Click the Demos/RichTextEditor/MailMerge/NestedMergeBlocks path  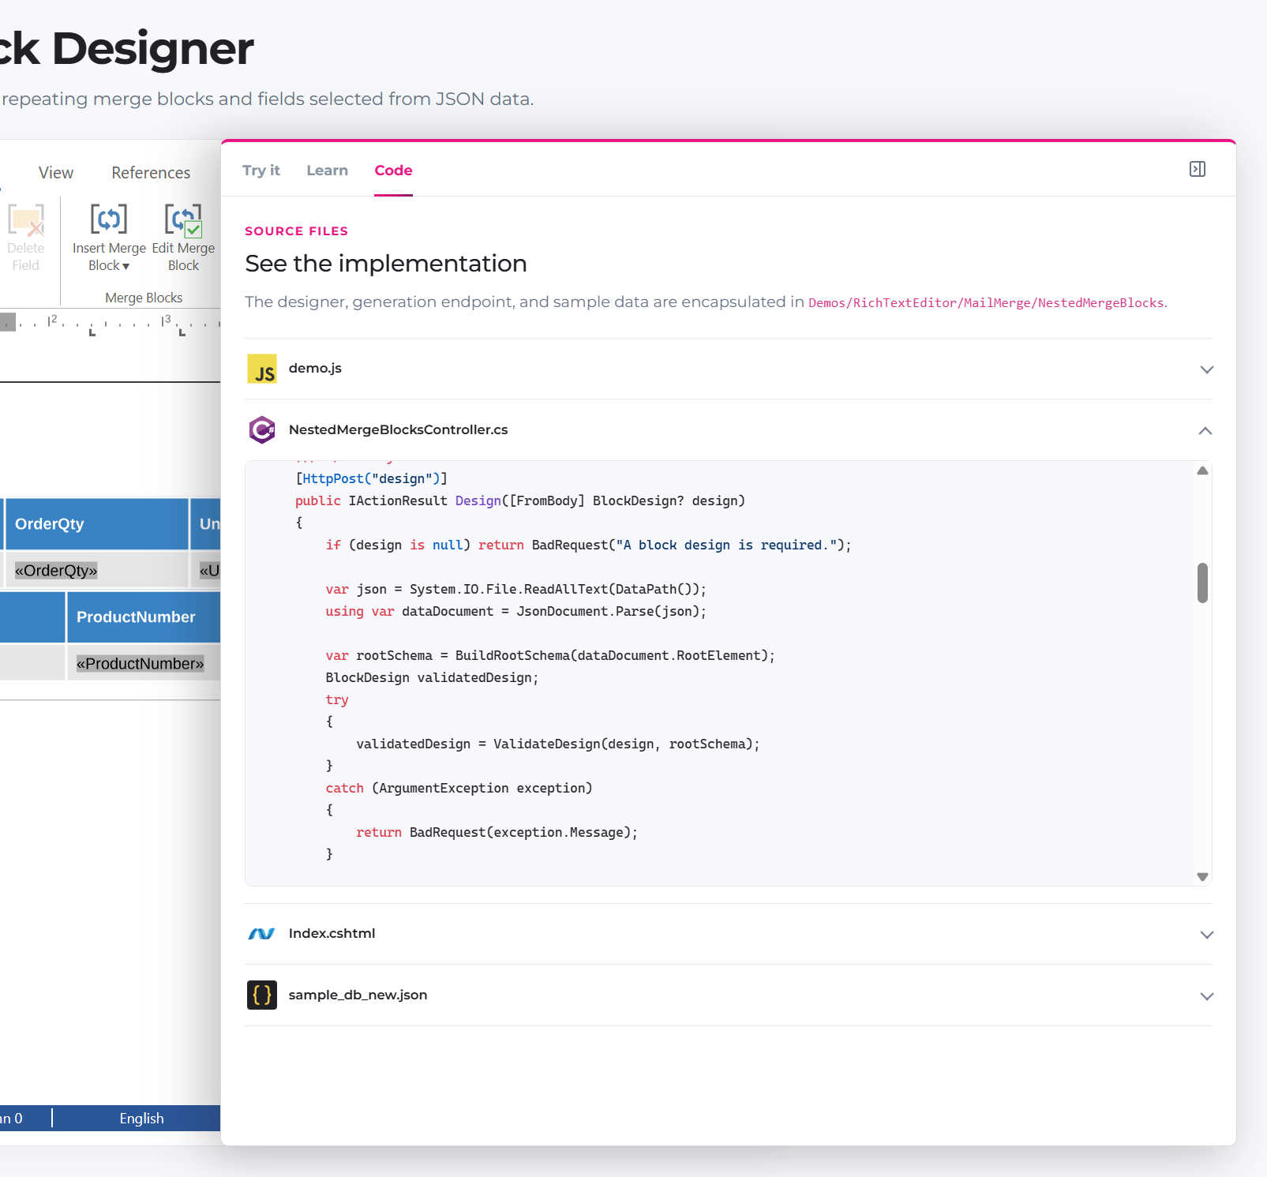[x=986, y=303]
